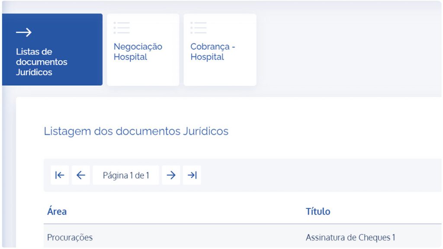Open the Assinatura de Cheques 1 entry

(350, 237)
